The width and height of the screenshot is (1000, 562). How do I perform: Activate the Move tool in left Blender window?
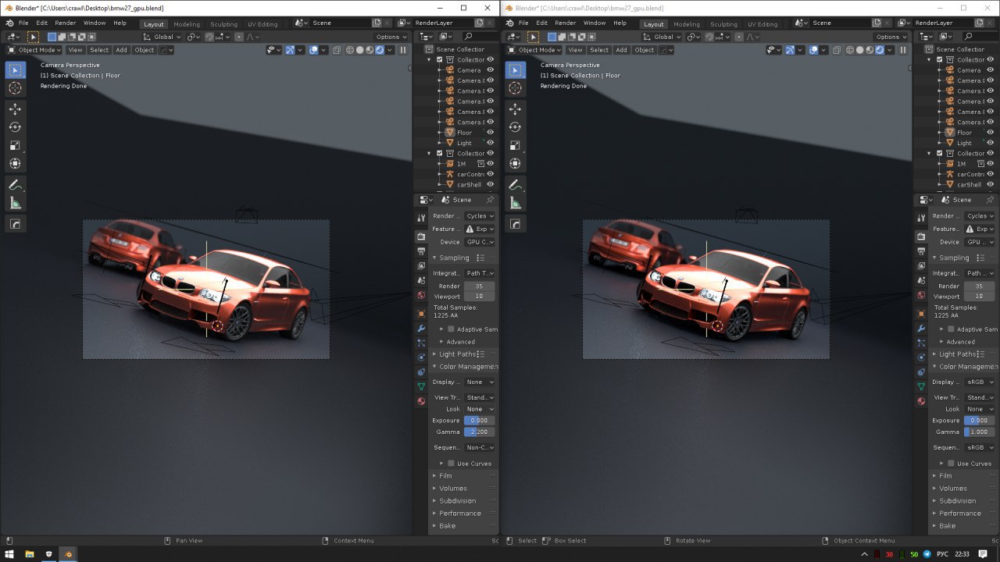[x=15, y=109]
